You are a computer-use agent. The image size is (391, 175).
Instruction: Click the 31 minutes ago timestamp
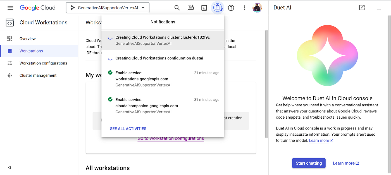207,100
